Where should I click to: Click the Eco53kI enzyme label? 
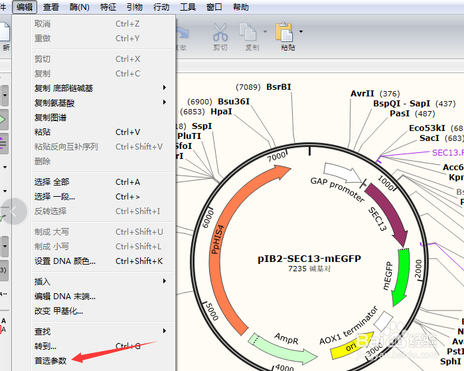427,128
